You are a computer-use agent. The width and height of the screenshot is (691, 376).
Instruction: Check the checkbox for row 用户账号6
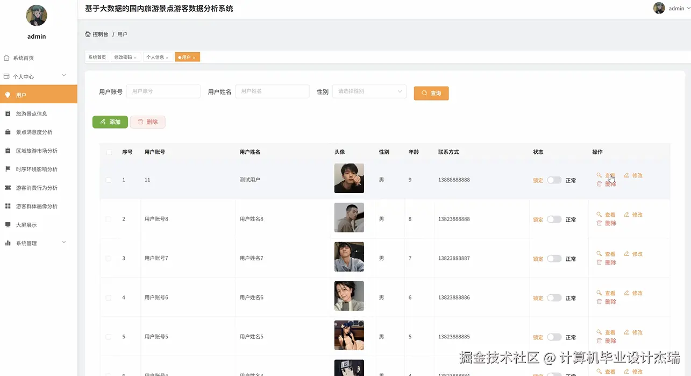(x=109, y=297)
